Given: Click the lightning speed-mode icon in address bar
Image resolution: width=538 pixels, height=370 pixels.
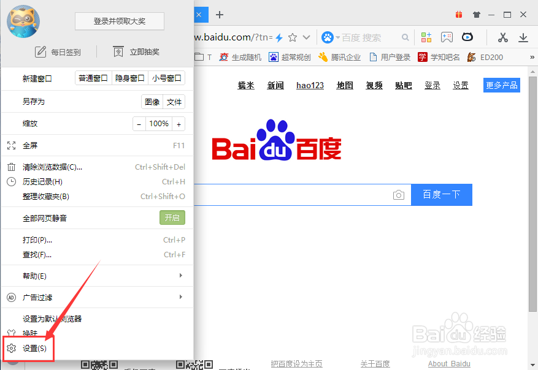Looking at the screenshot, I should [x=279, y=37].
